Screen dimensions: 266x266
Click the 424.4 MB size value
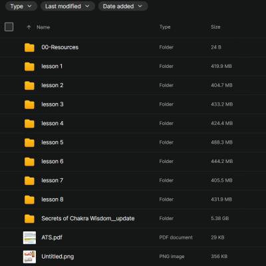coord(221,123)
